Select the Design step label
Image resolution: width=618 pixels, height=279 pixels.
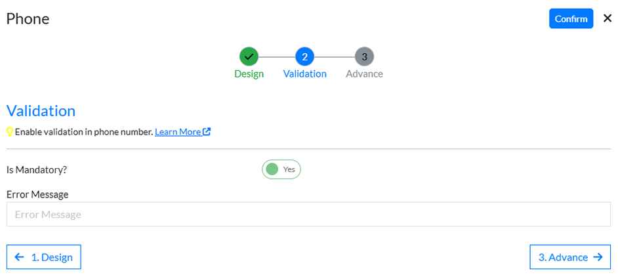pos(249,74)
